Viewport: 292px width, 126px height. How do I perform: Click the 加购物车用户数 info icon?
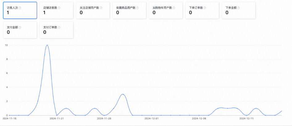click(174, 8)
